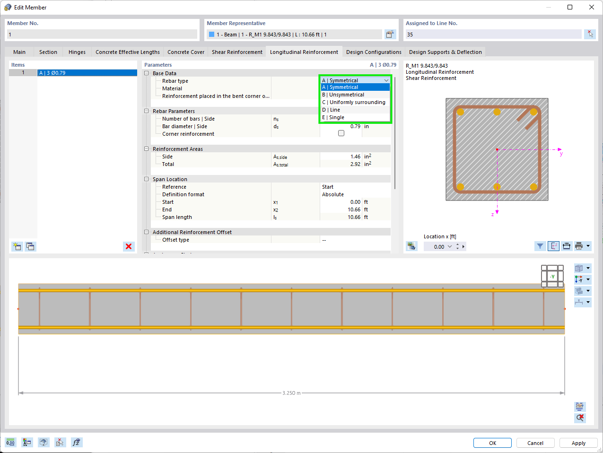Open the measurement units settings icon
Viewport: 603px width, 453px height.
pos(10,442)
